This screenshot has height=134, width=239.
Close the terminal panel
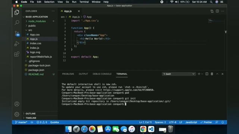coord(223,74)
